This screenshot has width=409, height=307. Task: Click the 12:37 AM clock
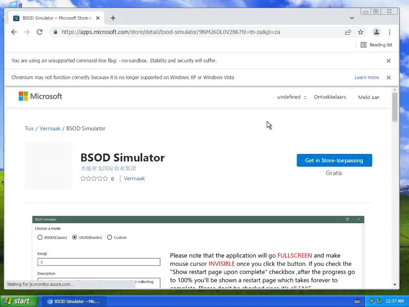[394, 301]
